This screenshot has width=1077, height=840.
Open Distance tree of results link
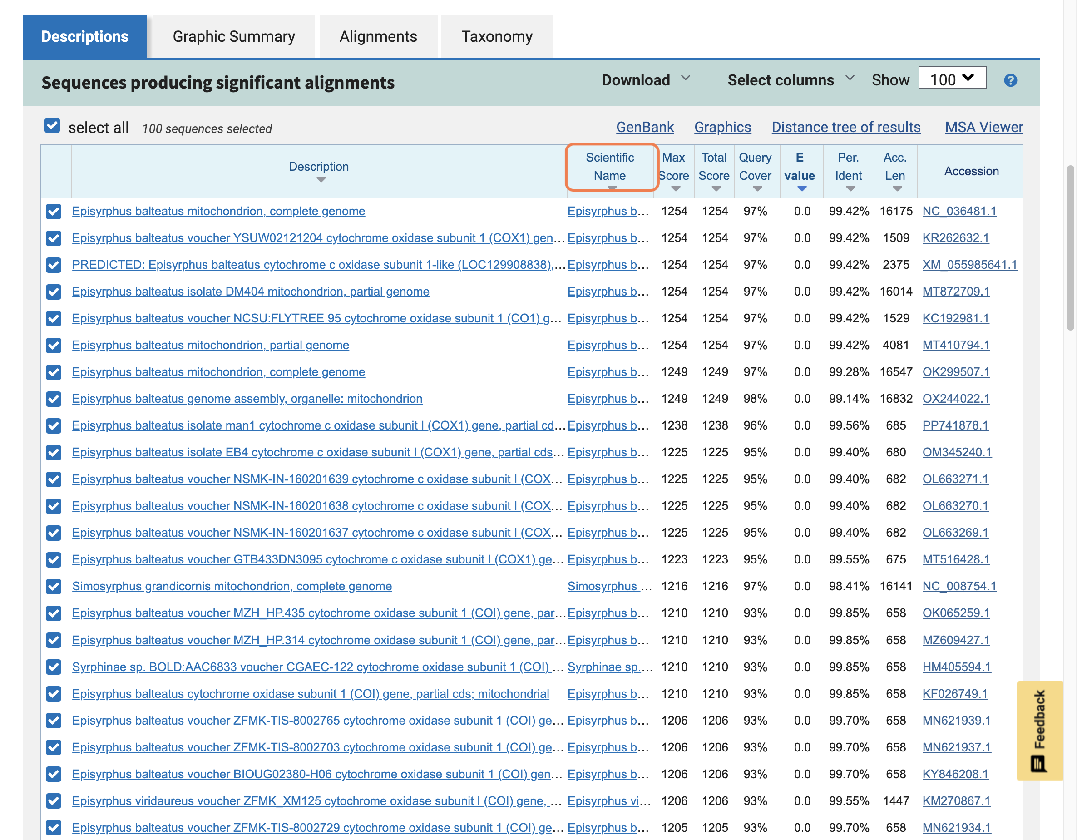coord(846,127)
